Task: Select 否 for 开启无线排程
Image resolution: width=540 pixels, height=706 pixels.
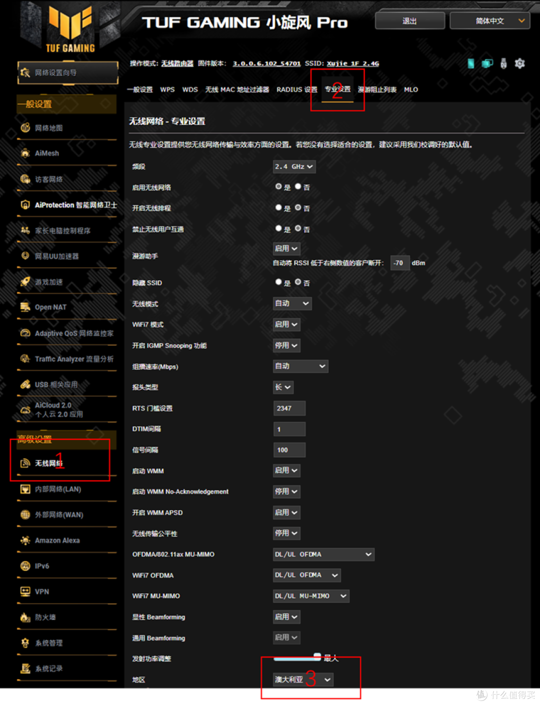Action: [298, 207]
